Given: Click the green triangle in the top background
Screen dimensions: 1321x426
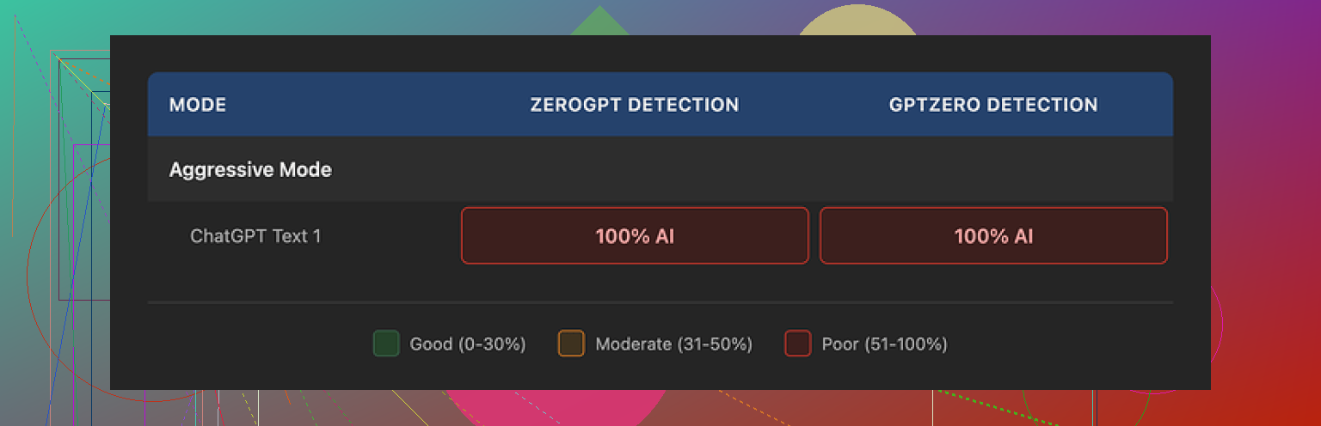Looking at the screenshot, I should [x=599, y=22].
